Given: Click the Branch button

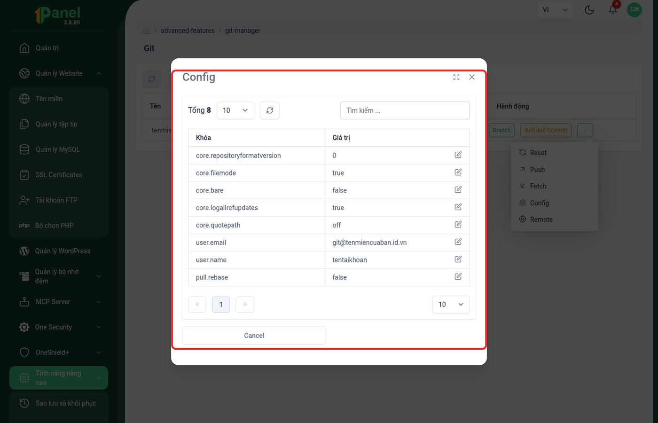Looking at the screenshot, I should point(501,130).
